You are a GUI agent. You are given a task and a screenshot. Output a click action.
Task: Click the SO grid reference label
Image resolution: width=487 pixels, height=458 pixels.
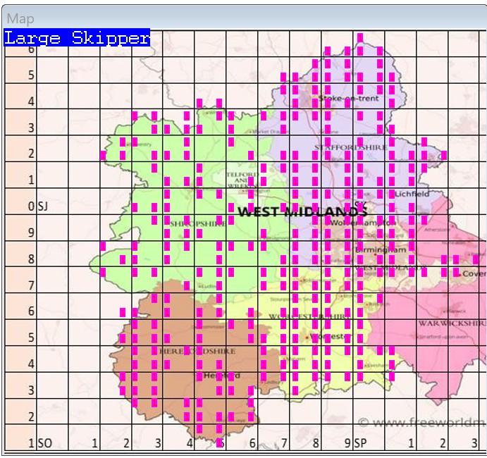pyautogui.click(x=44, y=443)
